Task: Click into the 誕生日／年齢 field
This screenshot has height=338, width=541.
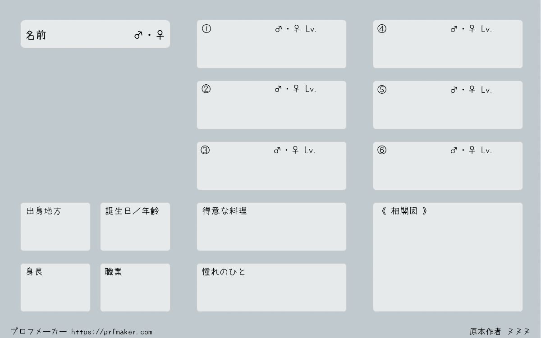Action: click(x=135, y=227)
